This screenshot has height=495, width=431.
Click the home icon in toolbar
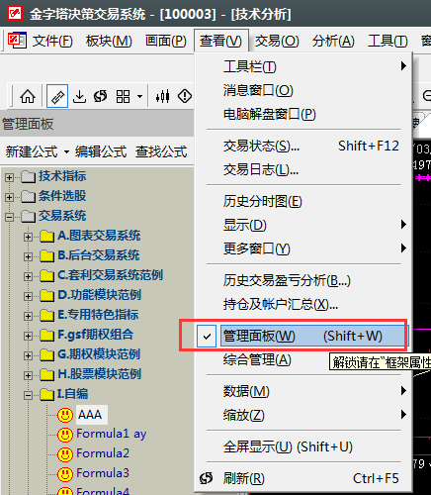(28, 96)
